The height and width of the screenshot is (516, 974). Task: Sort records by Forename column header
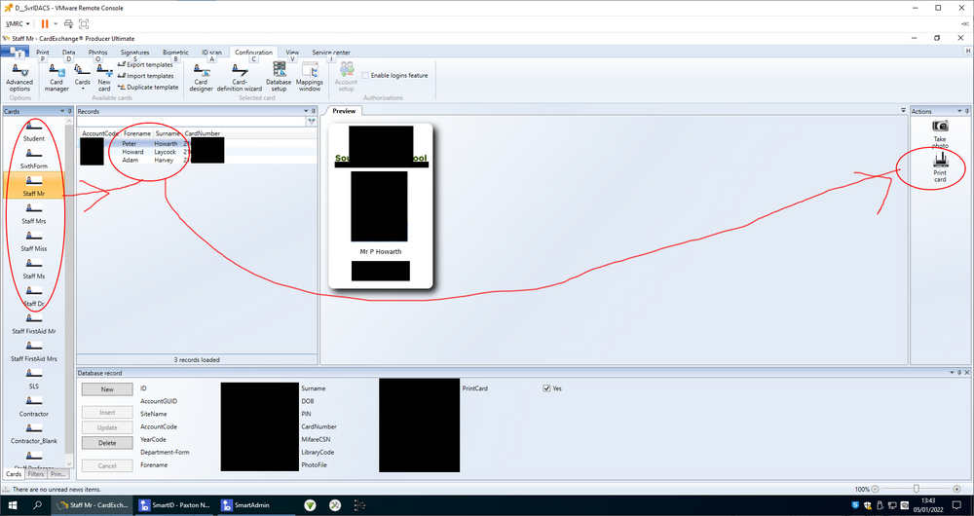click(x=137, y=133)
